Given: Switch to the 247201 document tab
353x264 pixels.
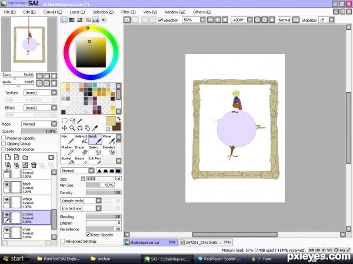Looking at the screenshot, I should tap(205, 242).
